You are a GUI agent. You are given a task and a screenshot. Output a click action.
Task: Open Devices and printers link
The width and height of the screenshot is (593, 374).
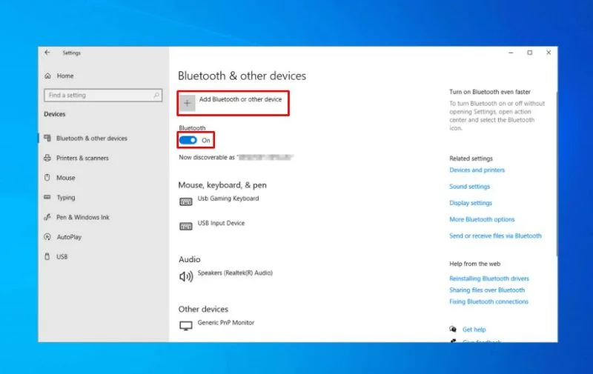[x=477, y=170]
